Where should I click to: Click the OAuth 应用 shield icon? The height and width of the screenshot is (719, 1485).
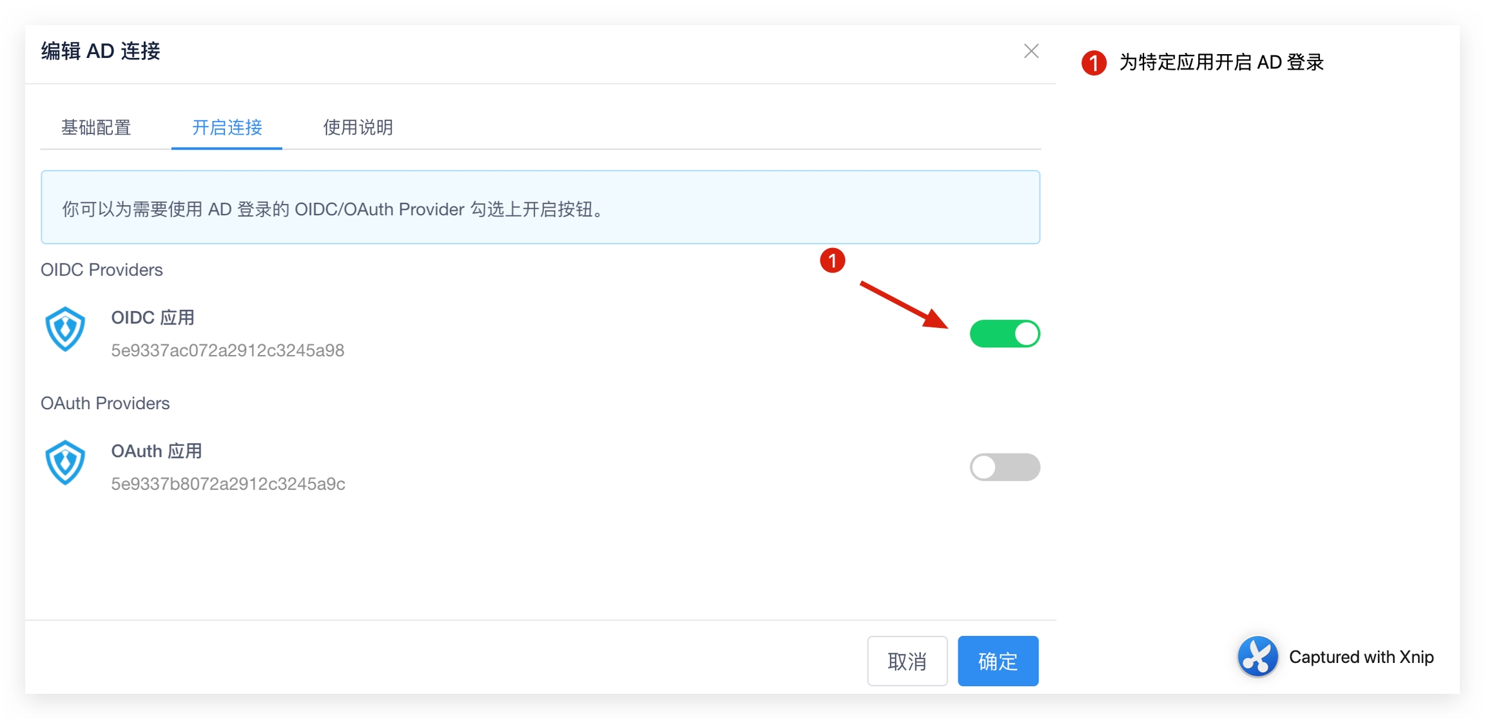point(65,463)
